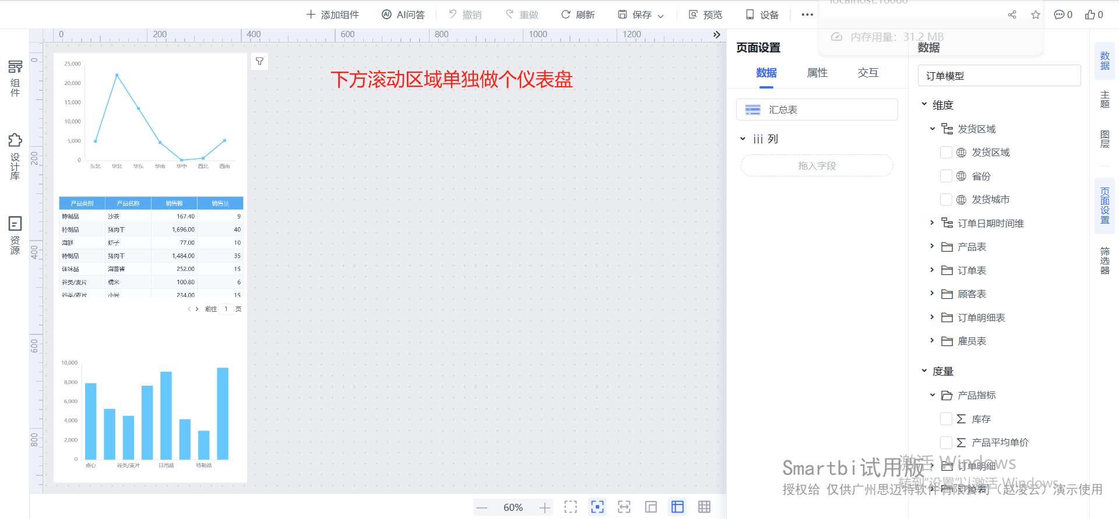Switch to the 属性 tab
The width and height of the screenshot is (1119, 519).
pyautogui.click(x=817, y=73)
